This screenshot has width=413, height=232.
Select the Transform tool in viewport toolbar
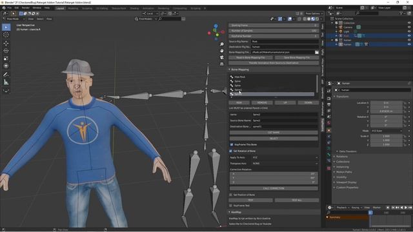[x=6, y=66]
